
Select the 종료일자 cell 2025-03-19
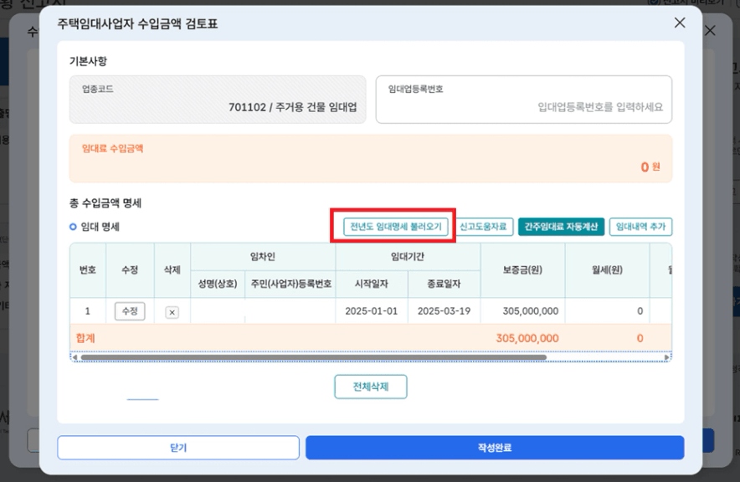443,311
